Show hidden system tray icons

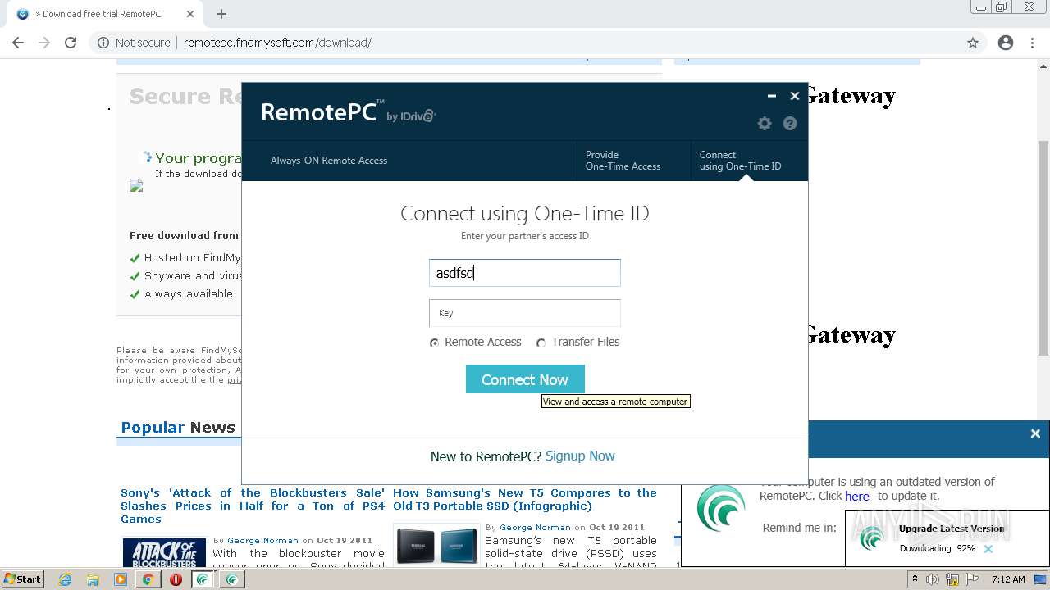pos(915,579)
